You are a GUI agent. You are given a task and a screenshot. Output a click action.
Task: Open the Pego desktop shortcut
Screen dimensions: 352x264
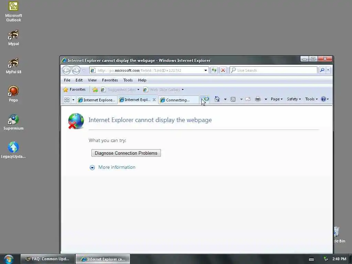click(x=13, y=94)
